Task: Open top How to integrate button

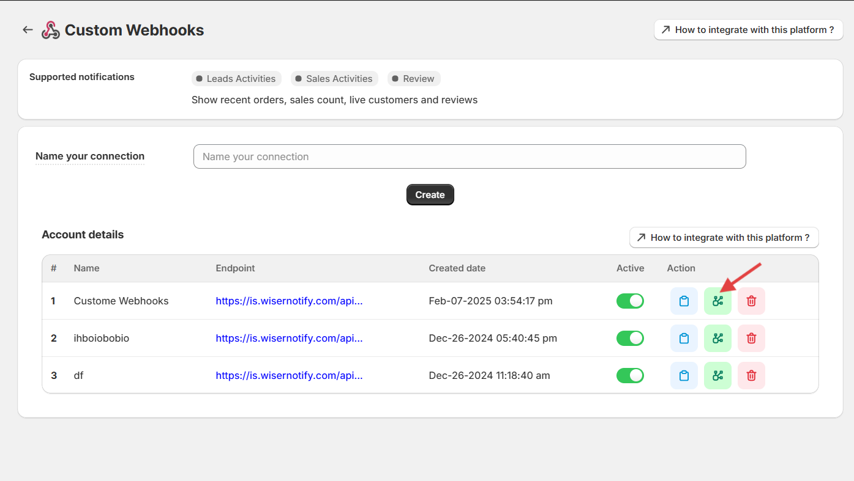Action: tap(748, 30)
